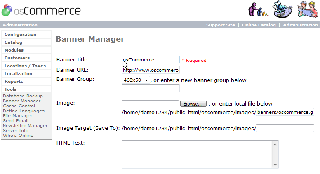This screenshot has width=320, height=174.
Task: Open Send Email under Tools
Action: pyautogui.click(x=16, y=120)
